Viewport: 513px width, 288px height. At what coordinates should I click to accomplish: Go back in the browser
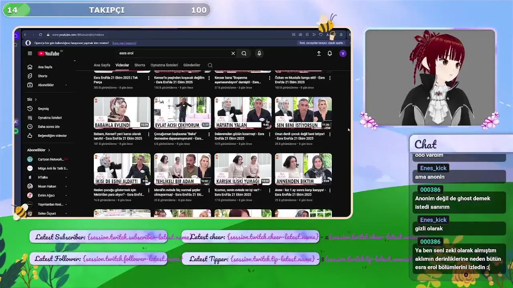click(25, 35)
